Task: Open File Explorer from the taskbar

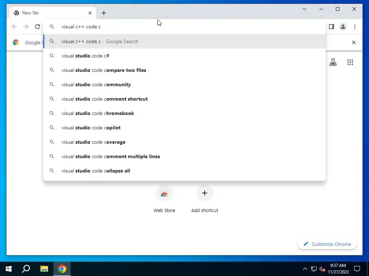Action: pos(44,269)
